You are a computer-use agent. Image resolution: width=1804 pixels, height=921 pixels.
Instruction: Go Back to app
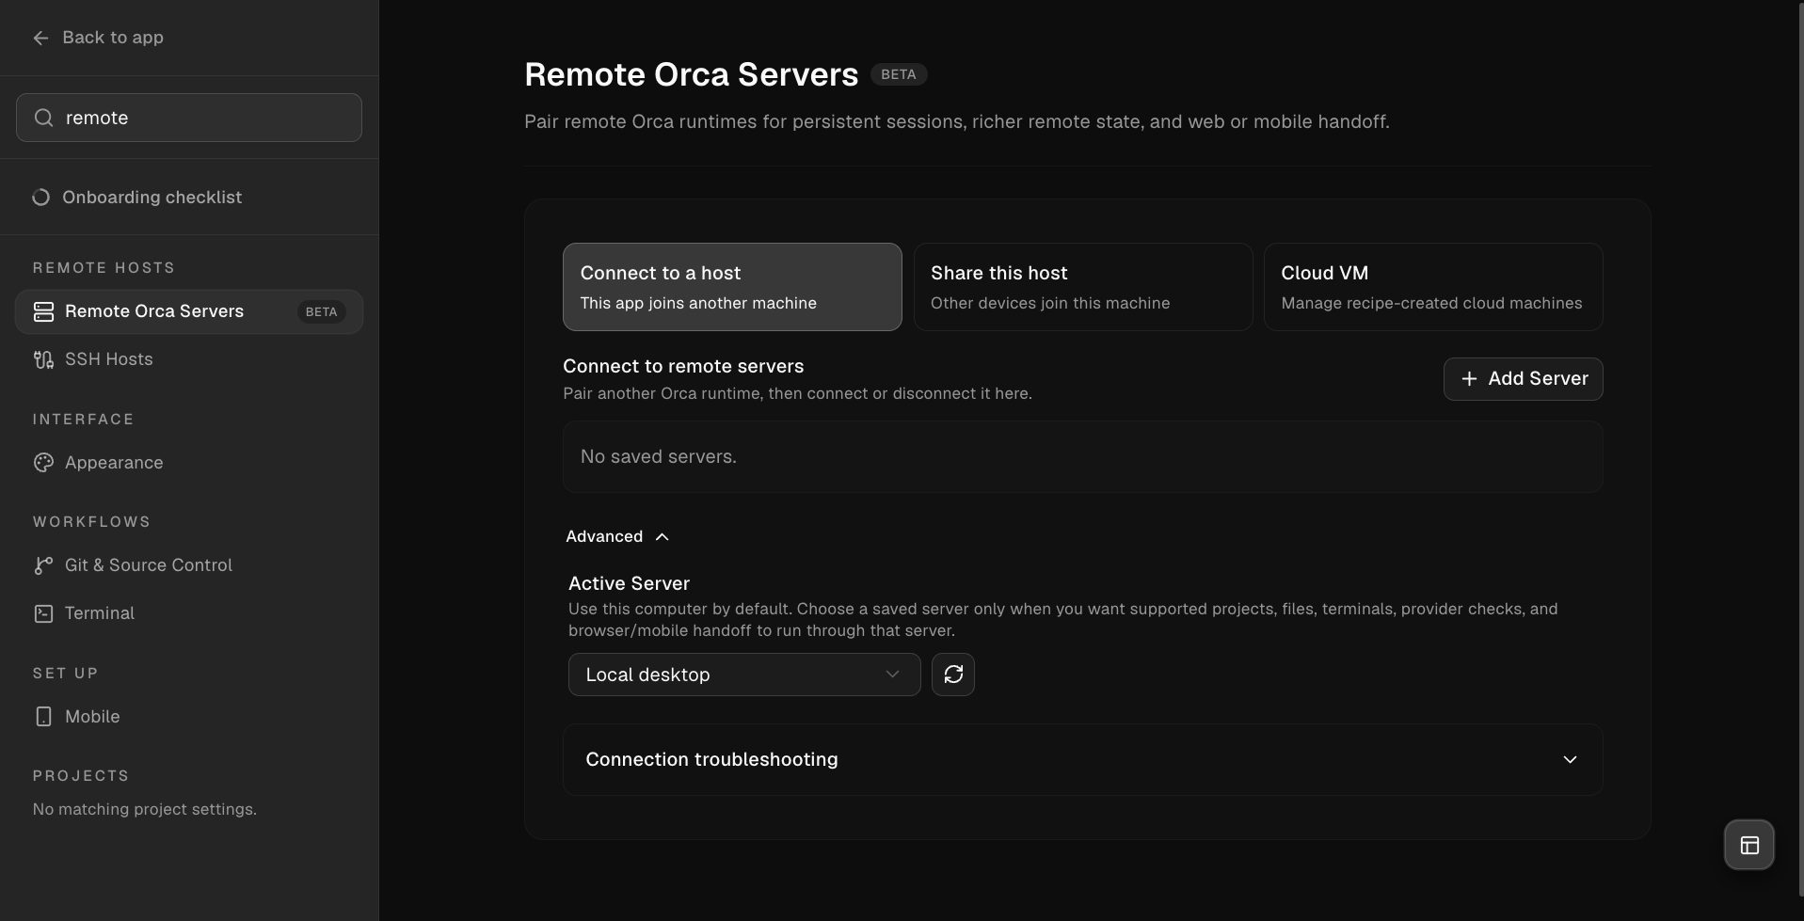[98, 38]
